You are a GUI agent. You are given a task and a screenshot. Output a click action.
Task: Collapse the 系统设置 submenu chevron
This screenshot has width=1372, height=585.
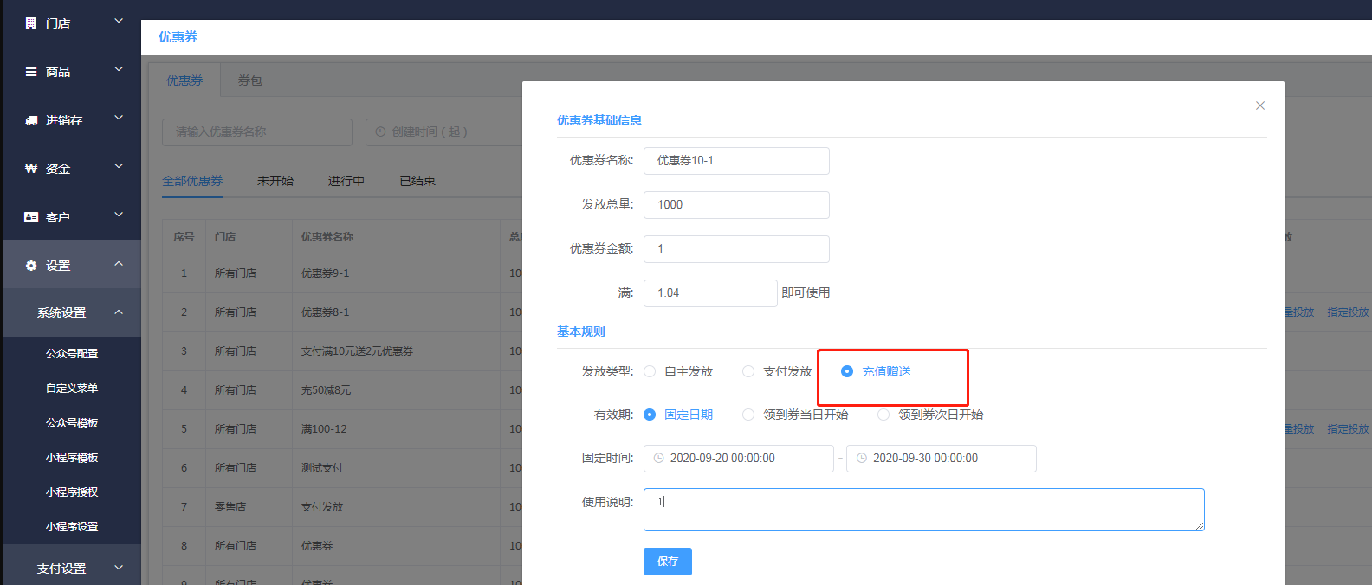(x=119, y=312)
